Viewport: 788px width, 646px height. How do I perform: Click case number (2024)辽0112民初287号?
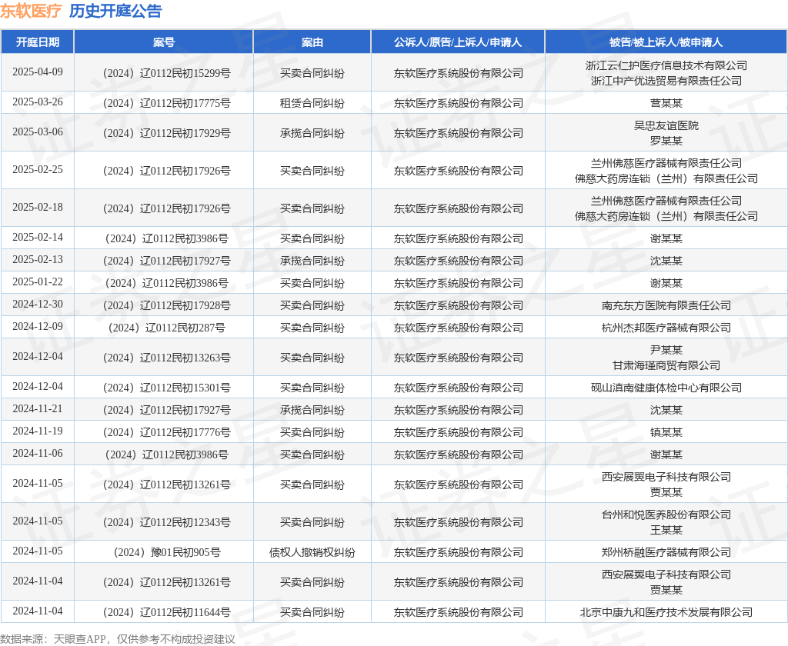(166, 328)
